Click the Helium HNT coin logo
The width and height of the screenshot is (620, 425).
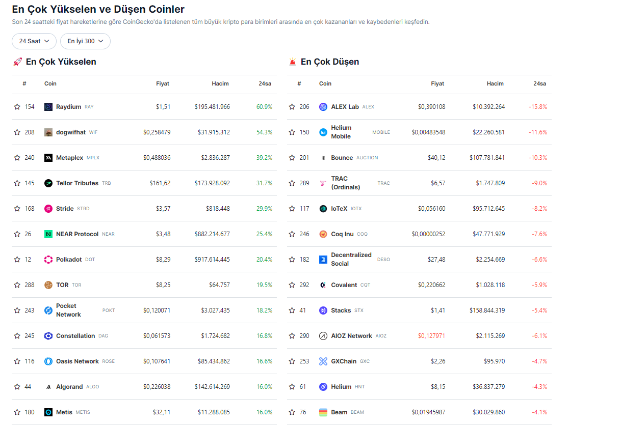pyautogui.click(x=323, y=387)
